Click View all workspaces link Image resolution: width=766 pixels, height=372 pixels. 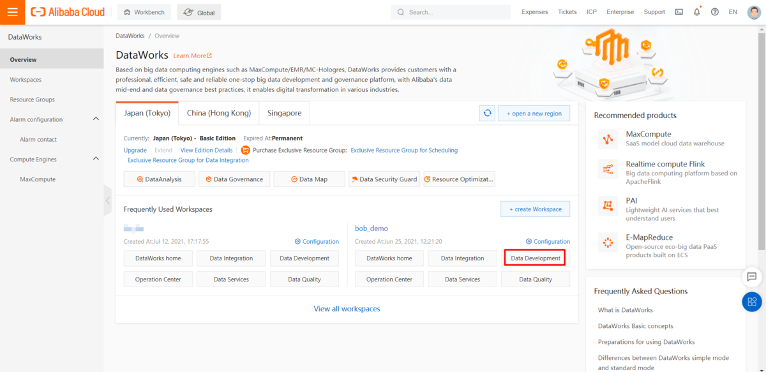click(347, 309)
